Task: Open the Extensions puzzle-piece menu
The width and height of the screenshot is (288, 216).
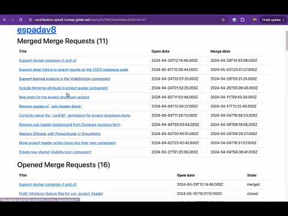Action: pos(242,20)
